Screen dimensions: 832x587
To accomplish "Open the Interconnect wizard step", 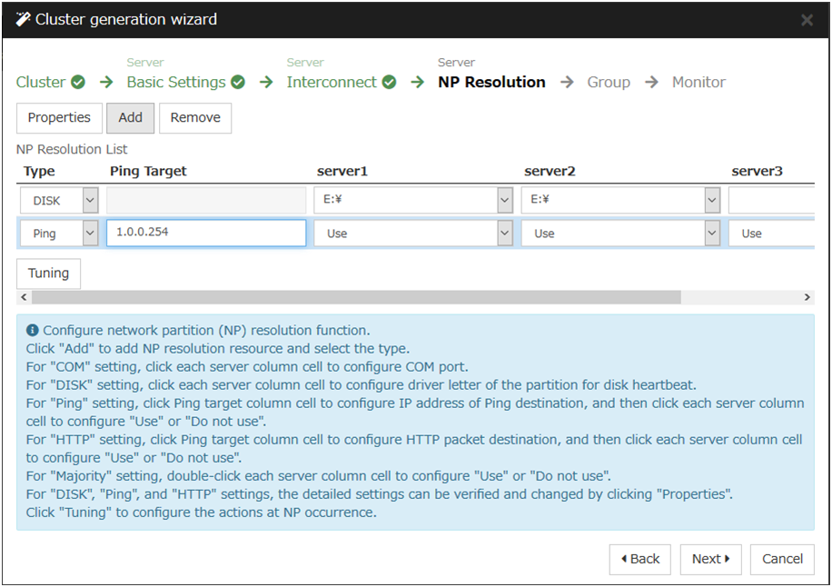I will pyautogui.click(x=331, y=82).
